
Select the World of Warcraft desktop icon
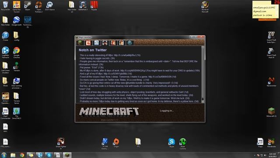coord(205,7)
